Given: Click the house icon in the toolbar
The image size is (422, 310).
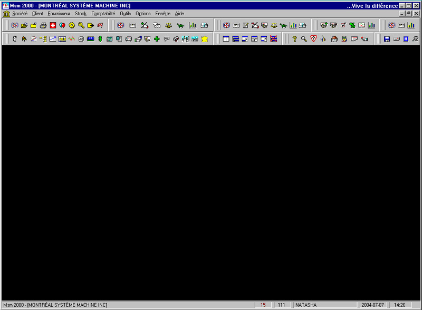Looking at the screenshot, I should [x=334, y=39].
